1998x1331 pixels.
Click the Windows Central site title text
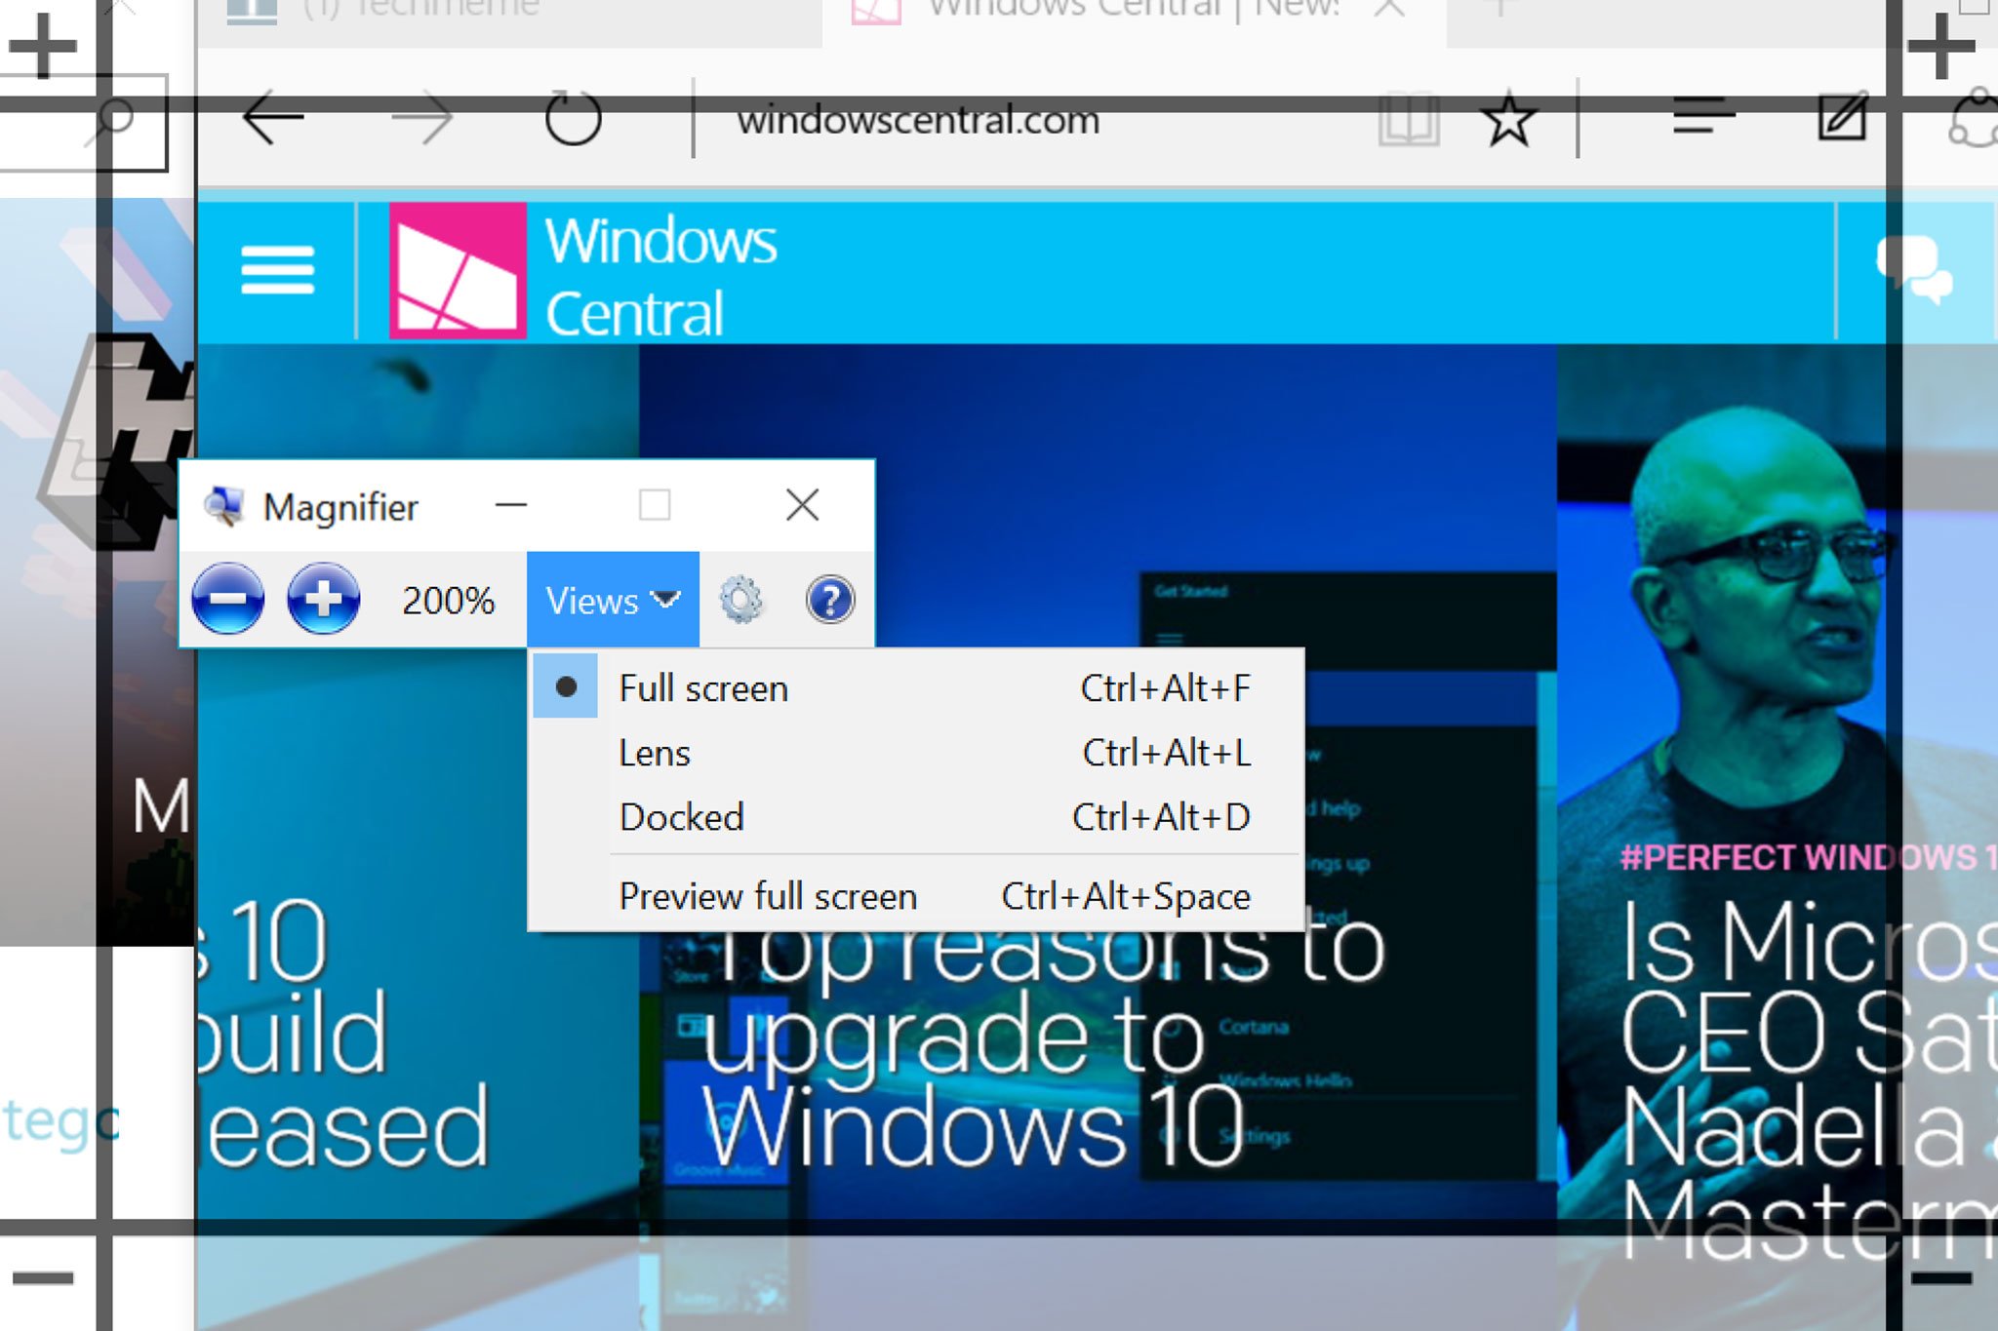pos(660,276)
